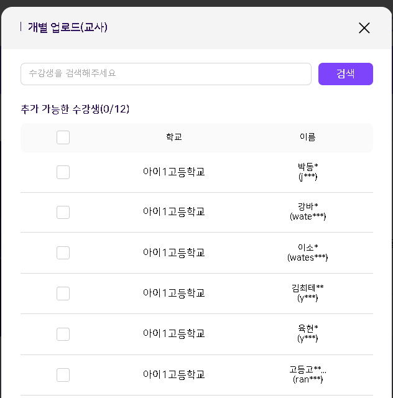Screen dimensions: 393x398
Task: Select the checkbox for 강바* (wate***)
Action: 63,213
